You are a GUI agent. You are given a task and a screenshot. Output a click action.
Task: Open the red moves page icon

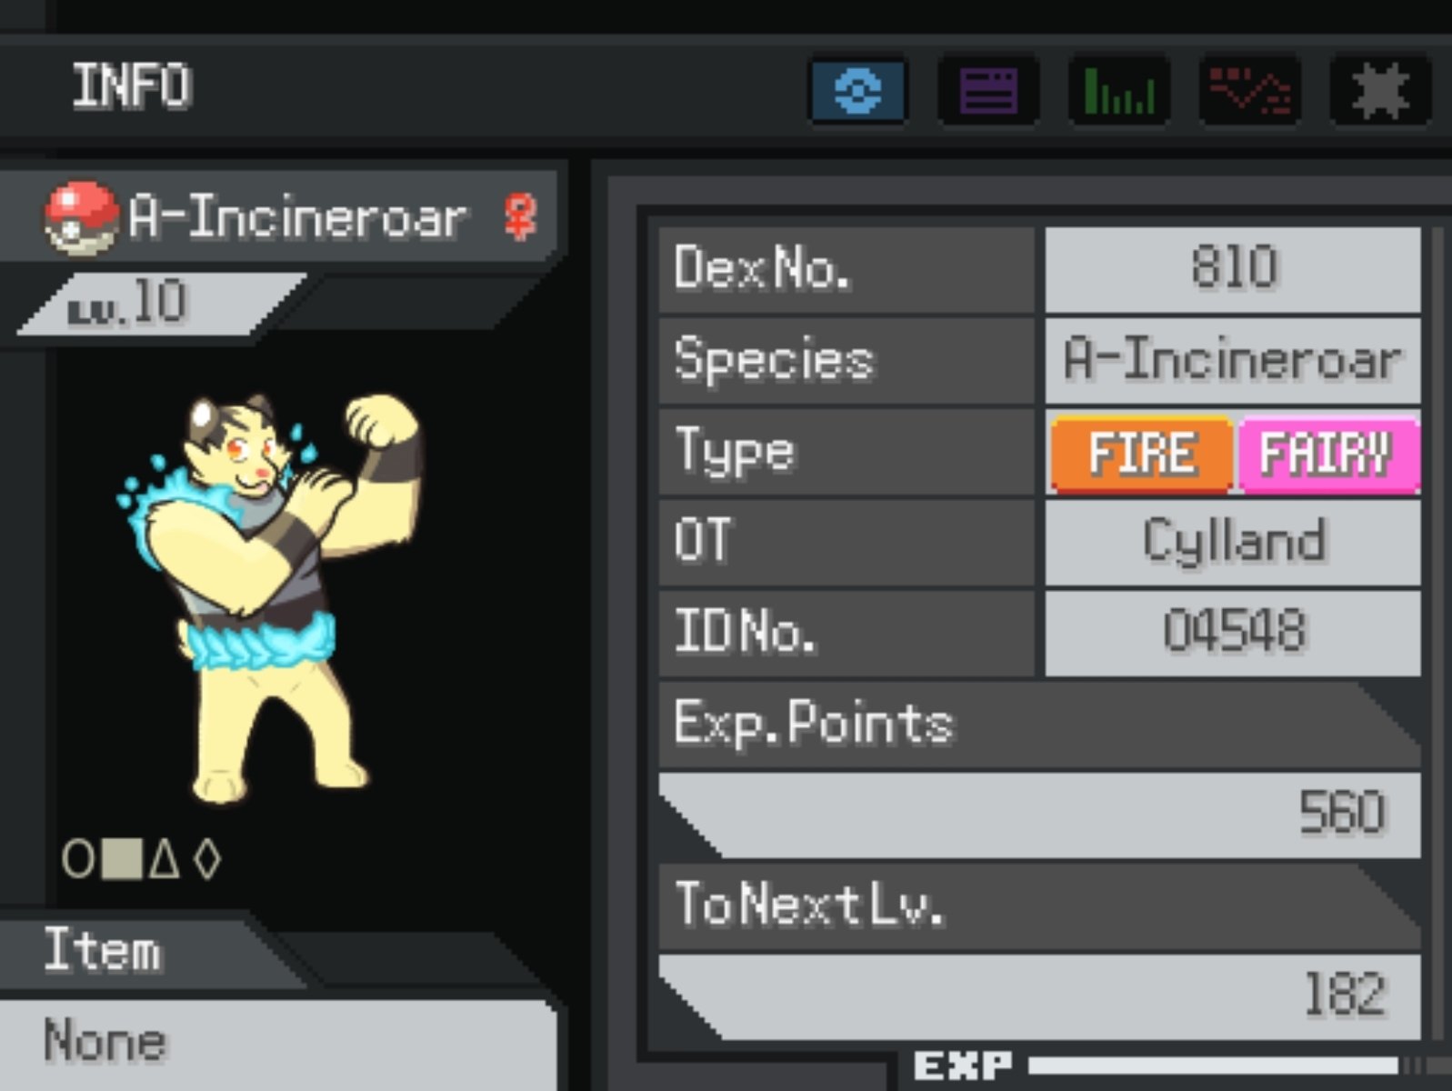pos(1250,90)
